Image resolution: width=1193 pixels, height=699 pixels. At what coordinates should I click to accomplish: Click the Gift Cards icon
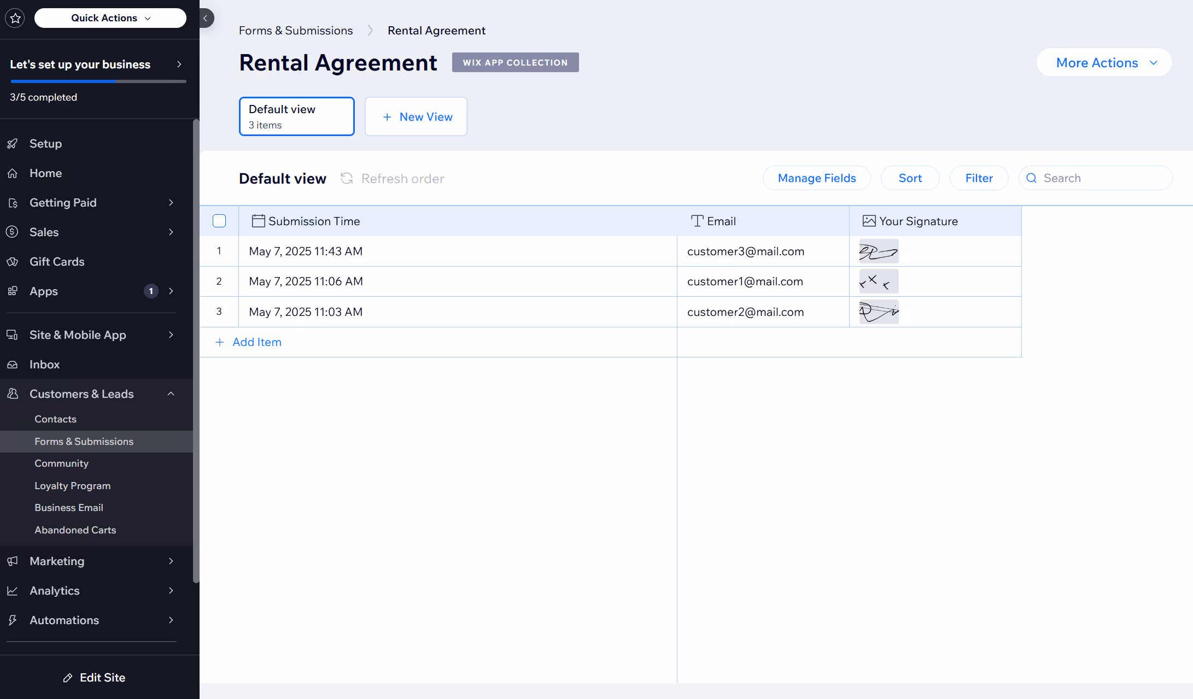pos(13,261)
